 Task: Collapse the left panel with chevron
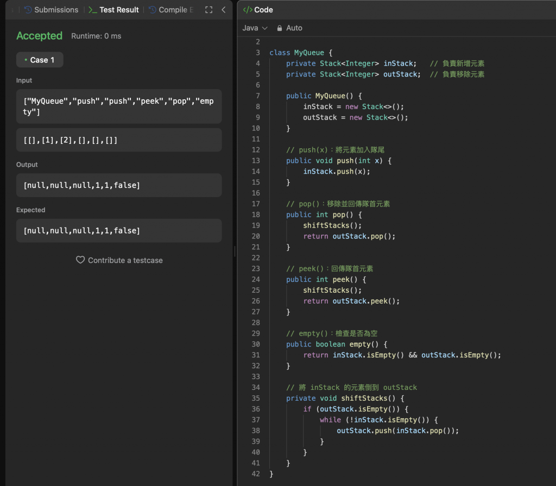pos(224,10)
